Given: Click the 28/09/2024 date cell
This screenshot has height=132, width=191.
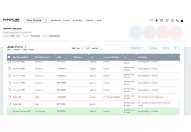Looking at the screenshot, I should (x=61, y=83).
